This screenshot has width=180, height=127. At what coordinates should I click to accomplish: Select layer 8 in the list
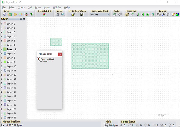point(11,58)
